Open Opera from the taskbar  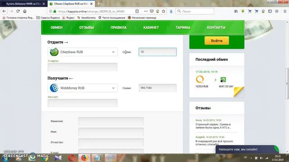(71, 158)
